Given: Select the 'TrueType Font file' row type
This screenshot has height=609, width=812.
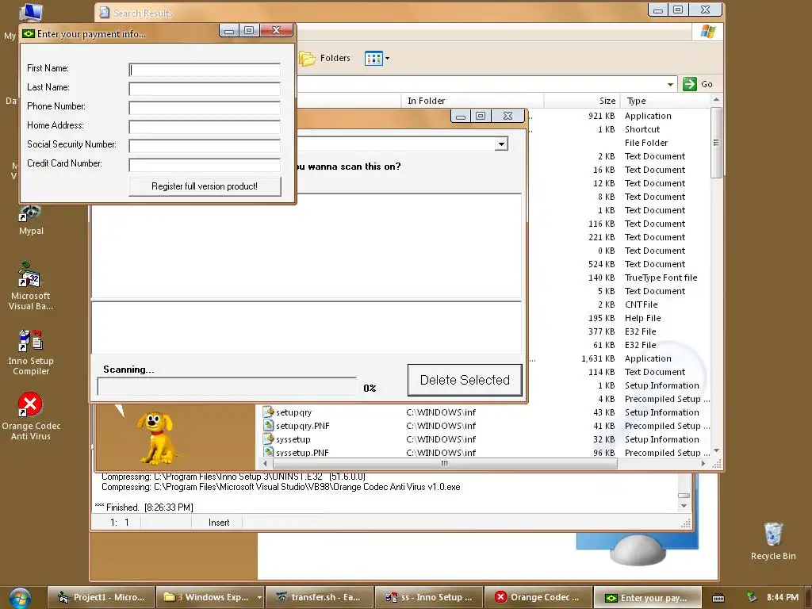Looking at the screenshot, I should [x=661, y=278].
